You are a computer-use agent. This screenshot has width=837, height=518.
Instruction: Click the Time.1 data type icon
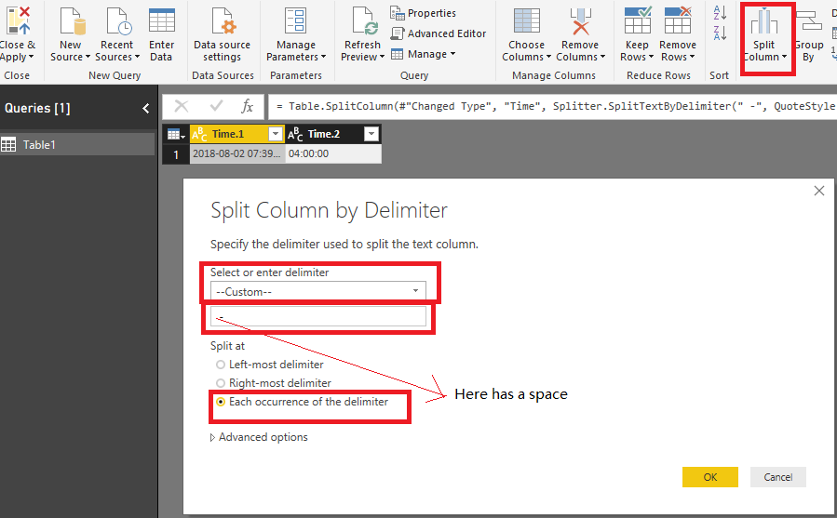tap(199, 134)
